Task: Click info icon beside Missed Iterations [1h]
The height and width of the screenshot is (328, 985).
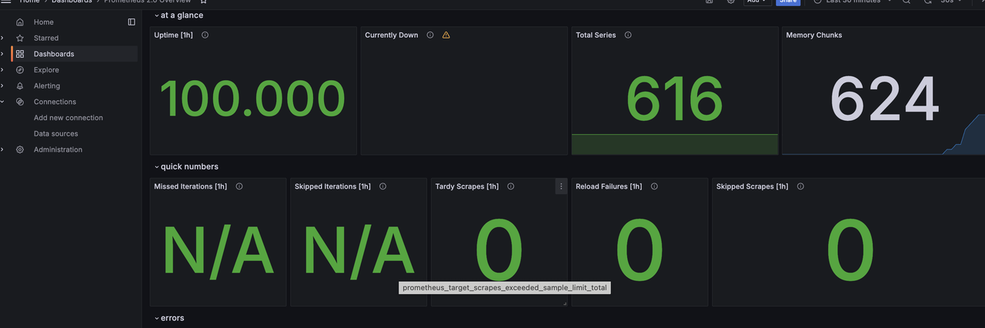Action: (239, 186)
